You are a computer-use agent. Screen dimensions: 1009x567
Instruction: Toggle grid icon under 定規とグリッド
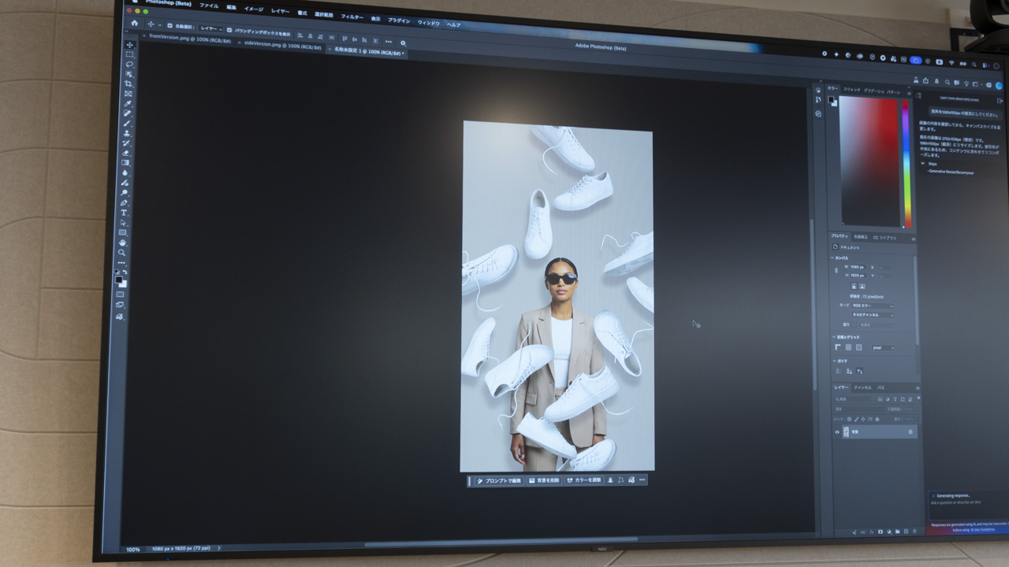pos(848,346)
